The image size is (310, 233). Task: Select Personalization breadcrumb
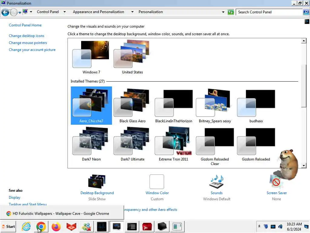(151, 12)
